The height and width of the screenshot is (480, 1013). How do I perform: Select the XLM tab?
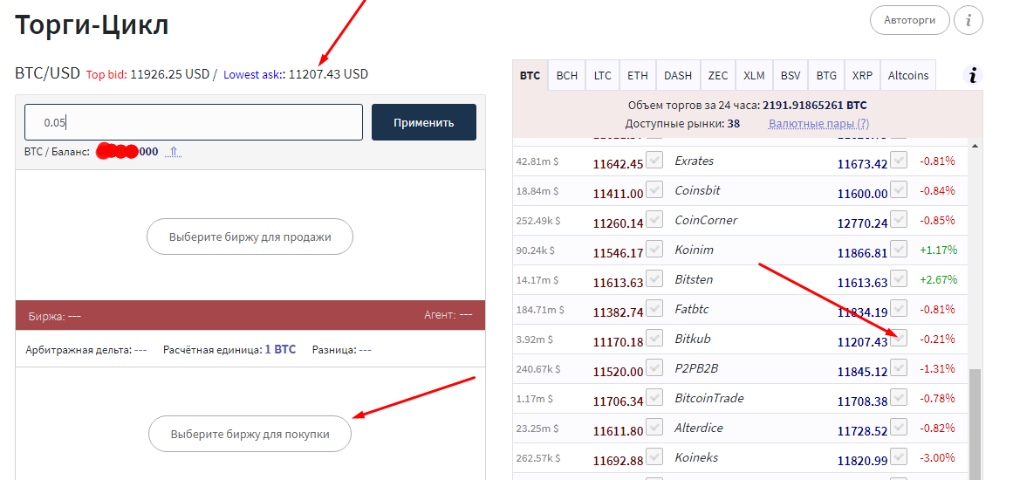click(754, 76)
